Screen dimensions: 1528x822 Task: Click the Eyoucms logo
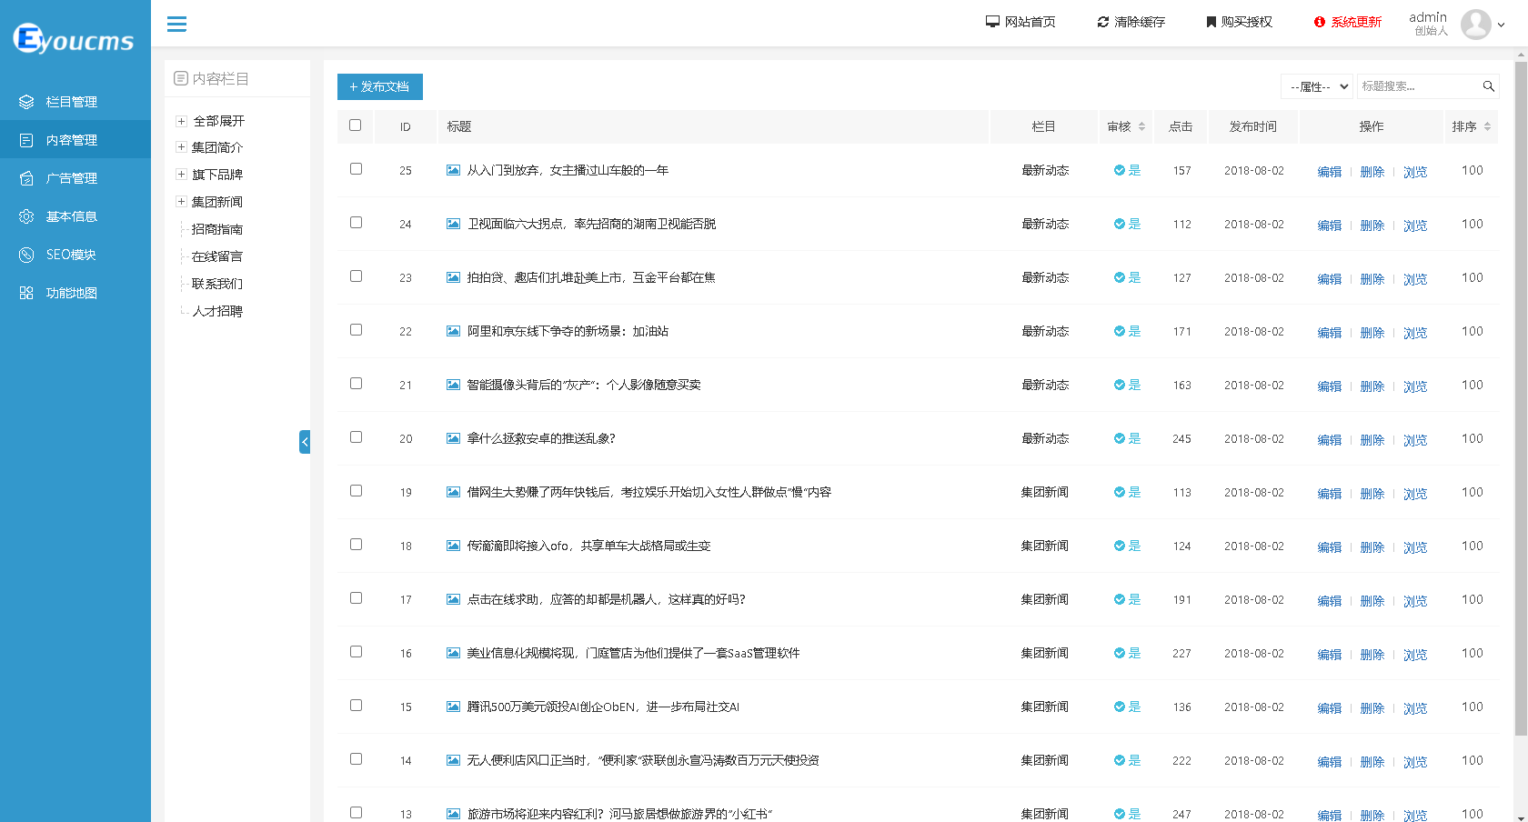(x=74, y=39)
